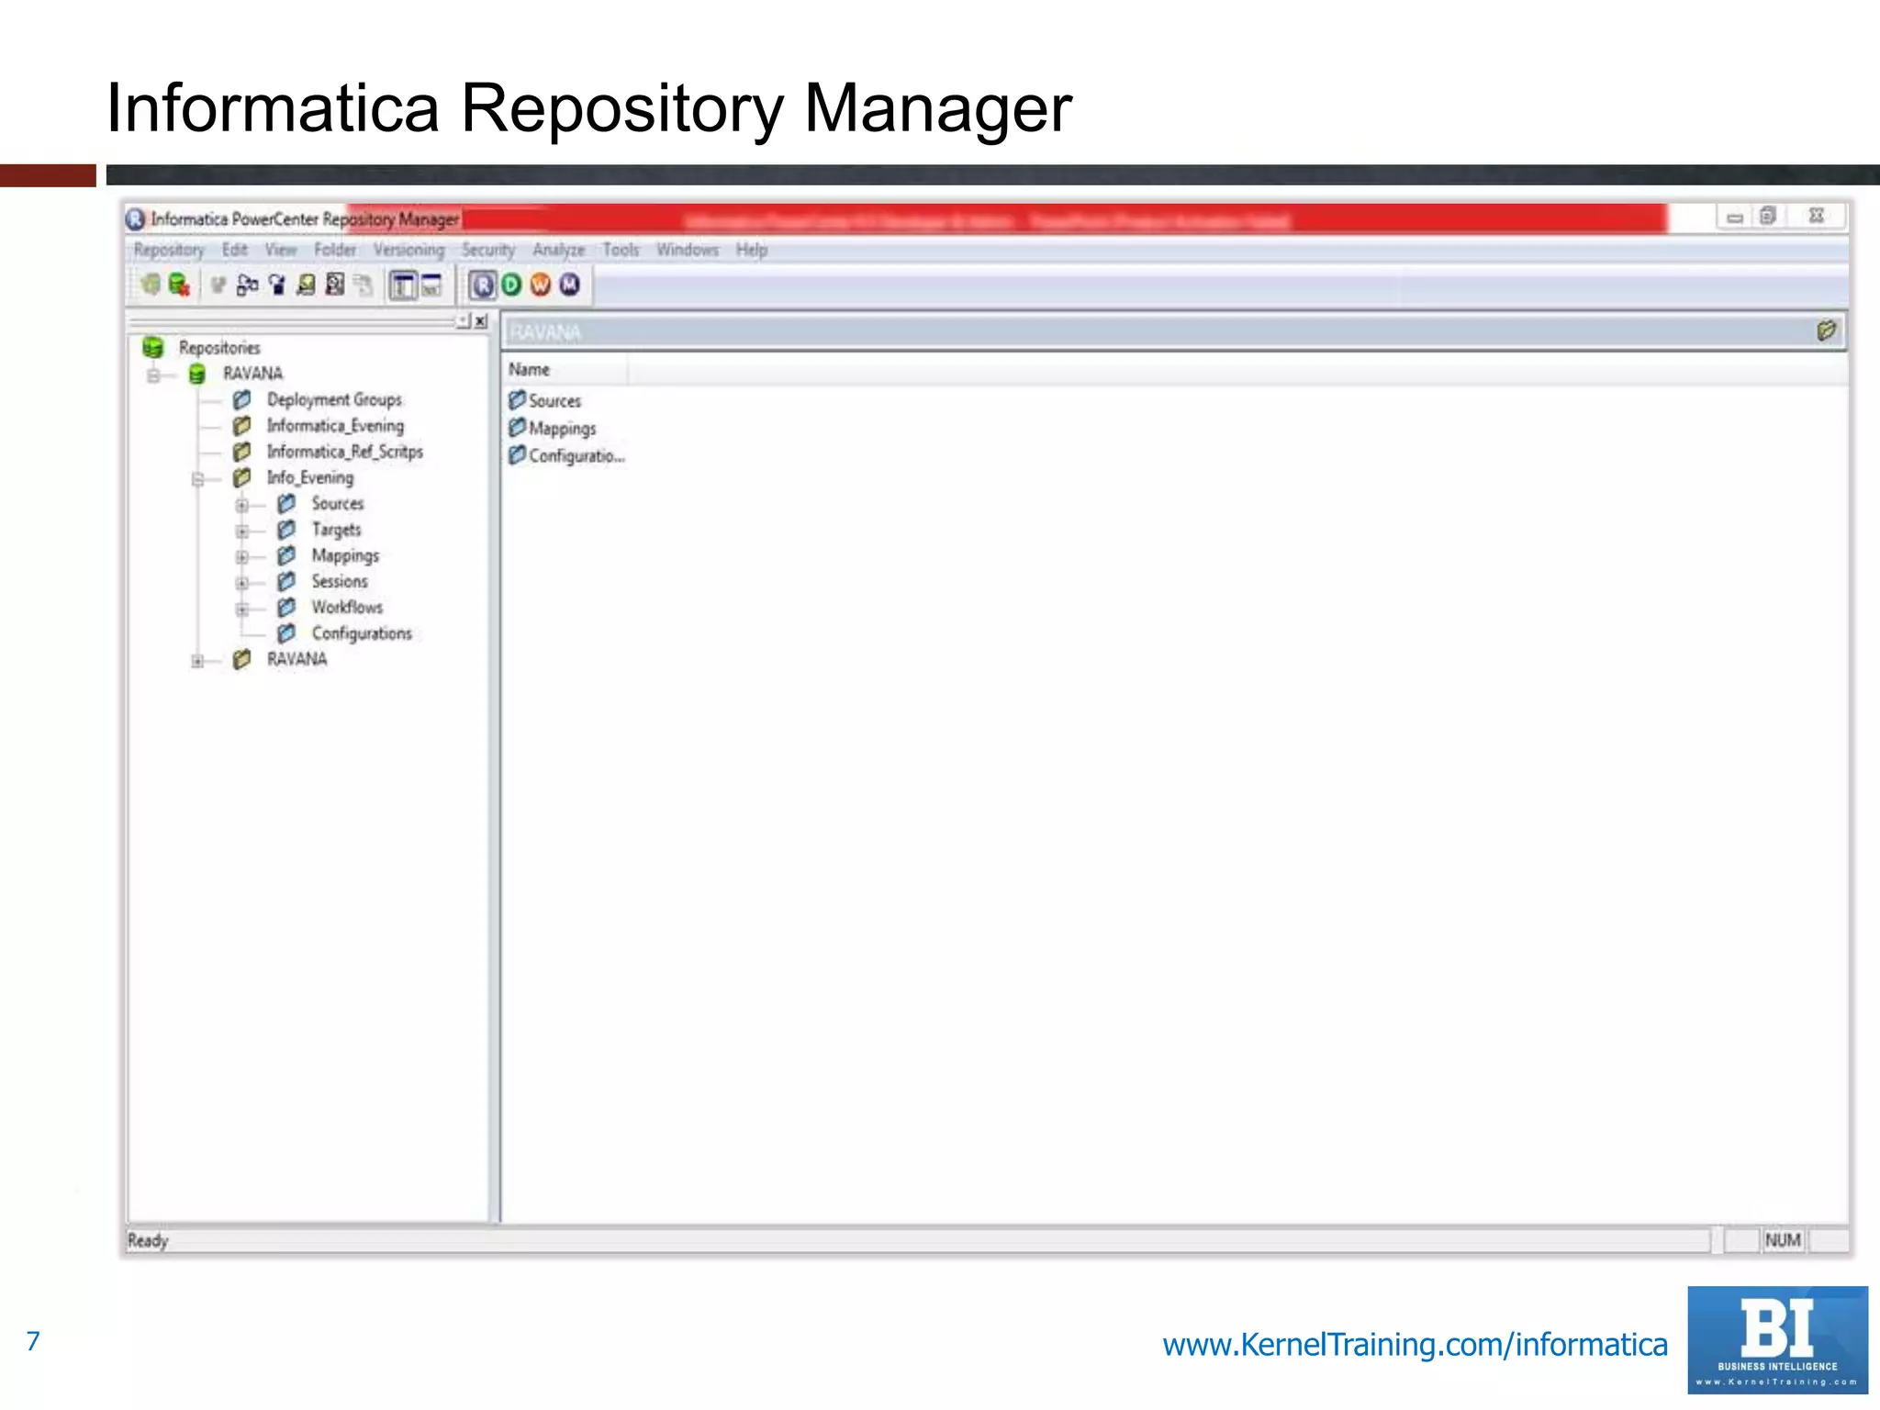
Task: Click the report document toolbar icon
Action: tap(335, 285)
